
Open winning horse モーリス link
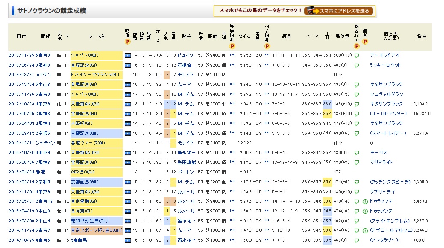coord(378,152)
